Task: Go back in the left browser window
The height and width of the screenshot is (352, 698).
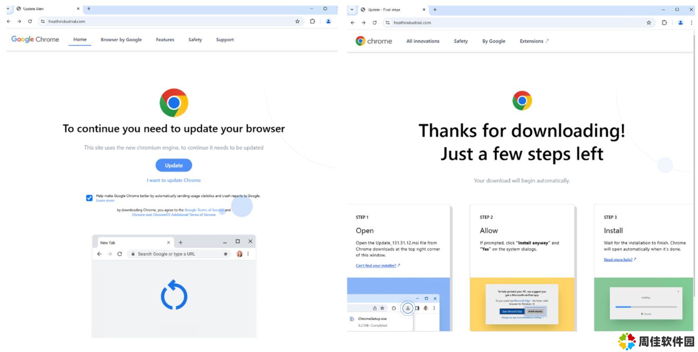Action: (x=9, y=21)
